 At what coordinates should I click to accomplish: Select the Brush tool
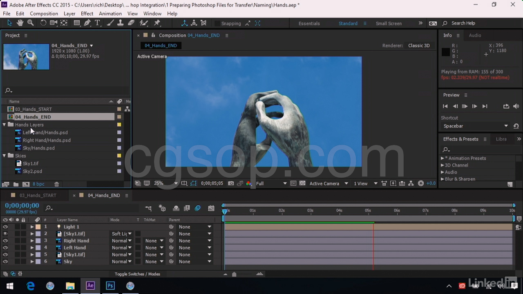coord(110,23)
